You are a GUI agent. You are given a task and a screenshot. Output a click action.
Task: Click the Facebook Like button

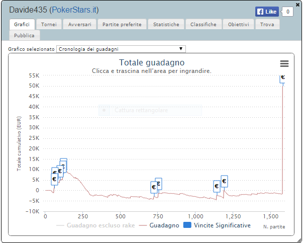(x=267, y=12)
